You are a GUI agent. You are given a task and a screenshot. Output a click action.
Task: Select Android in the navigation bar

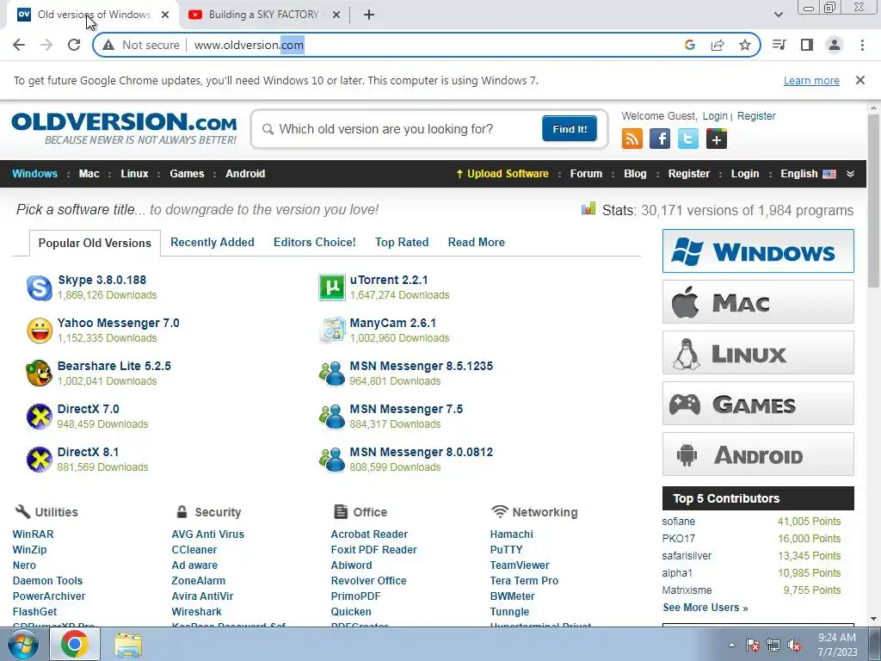(245, 174)
